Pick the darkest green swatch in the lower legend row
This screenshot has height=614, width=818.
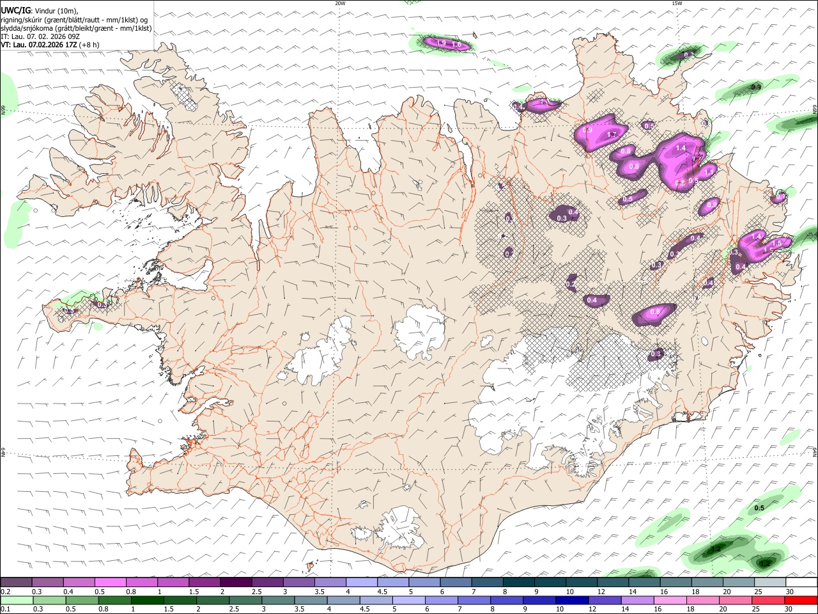tap(147, 601)
